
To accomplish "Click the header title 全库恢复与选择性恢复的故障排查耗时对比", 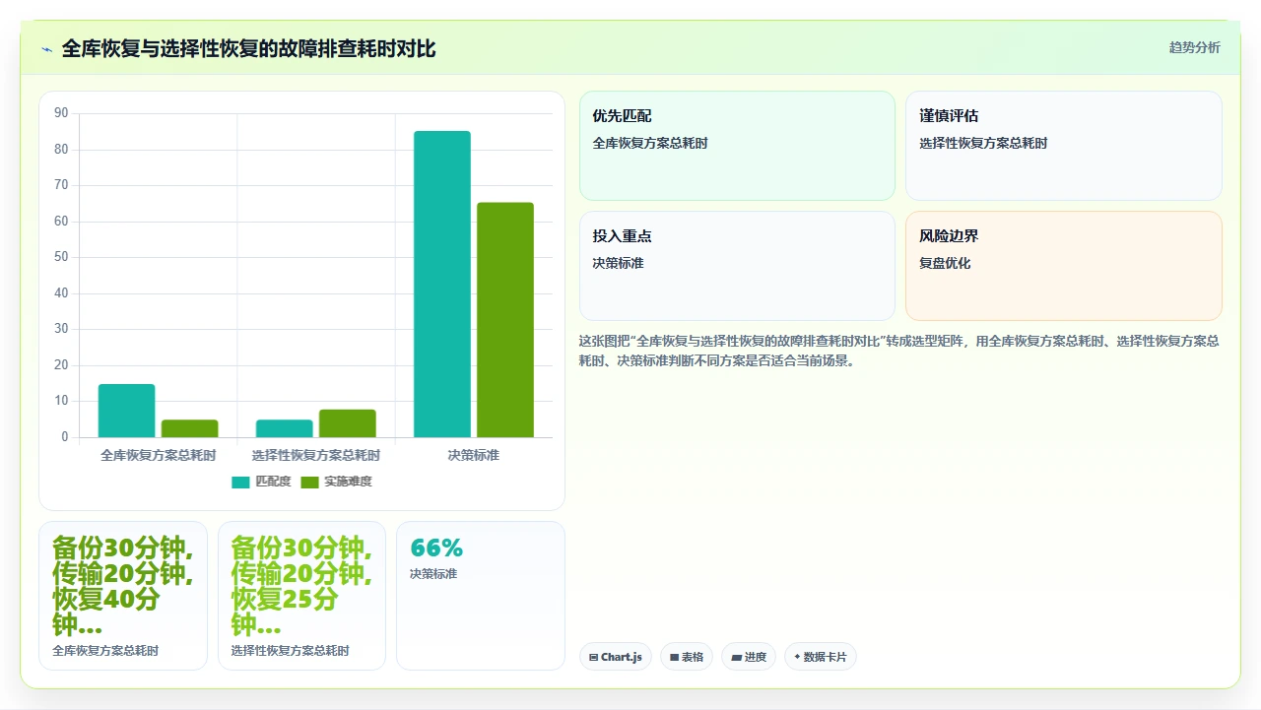I will coord(248,48).
